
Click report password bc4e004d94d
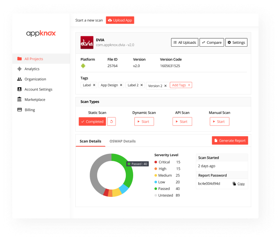(209, 184)
